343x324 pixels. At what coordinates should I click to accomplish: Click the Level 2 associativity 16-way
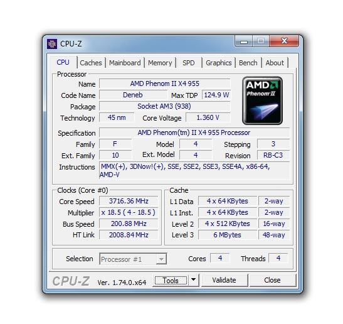coord(274,224)
